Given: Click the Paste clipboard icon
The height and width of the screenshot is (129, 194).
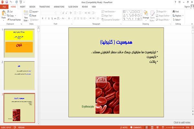Looking at the screenshot, I should (x=4, y=13).
